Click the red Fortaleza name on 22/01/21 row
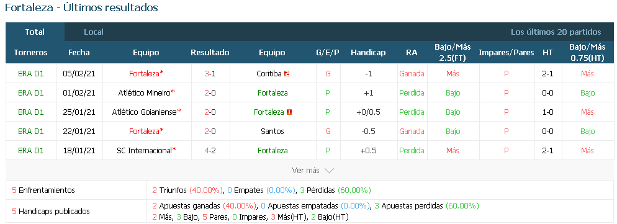Image resolution: width=617 pixels, height=224 pixels. pos(145,131)
